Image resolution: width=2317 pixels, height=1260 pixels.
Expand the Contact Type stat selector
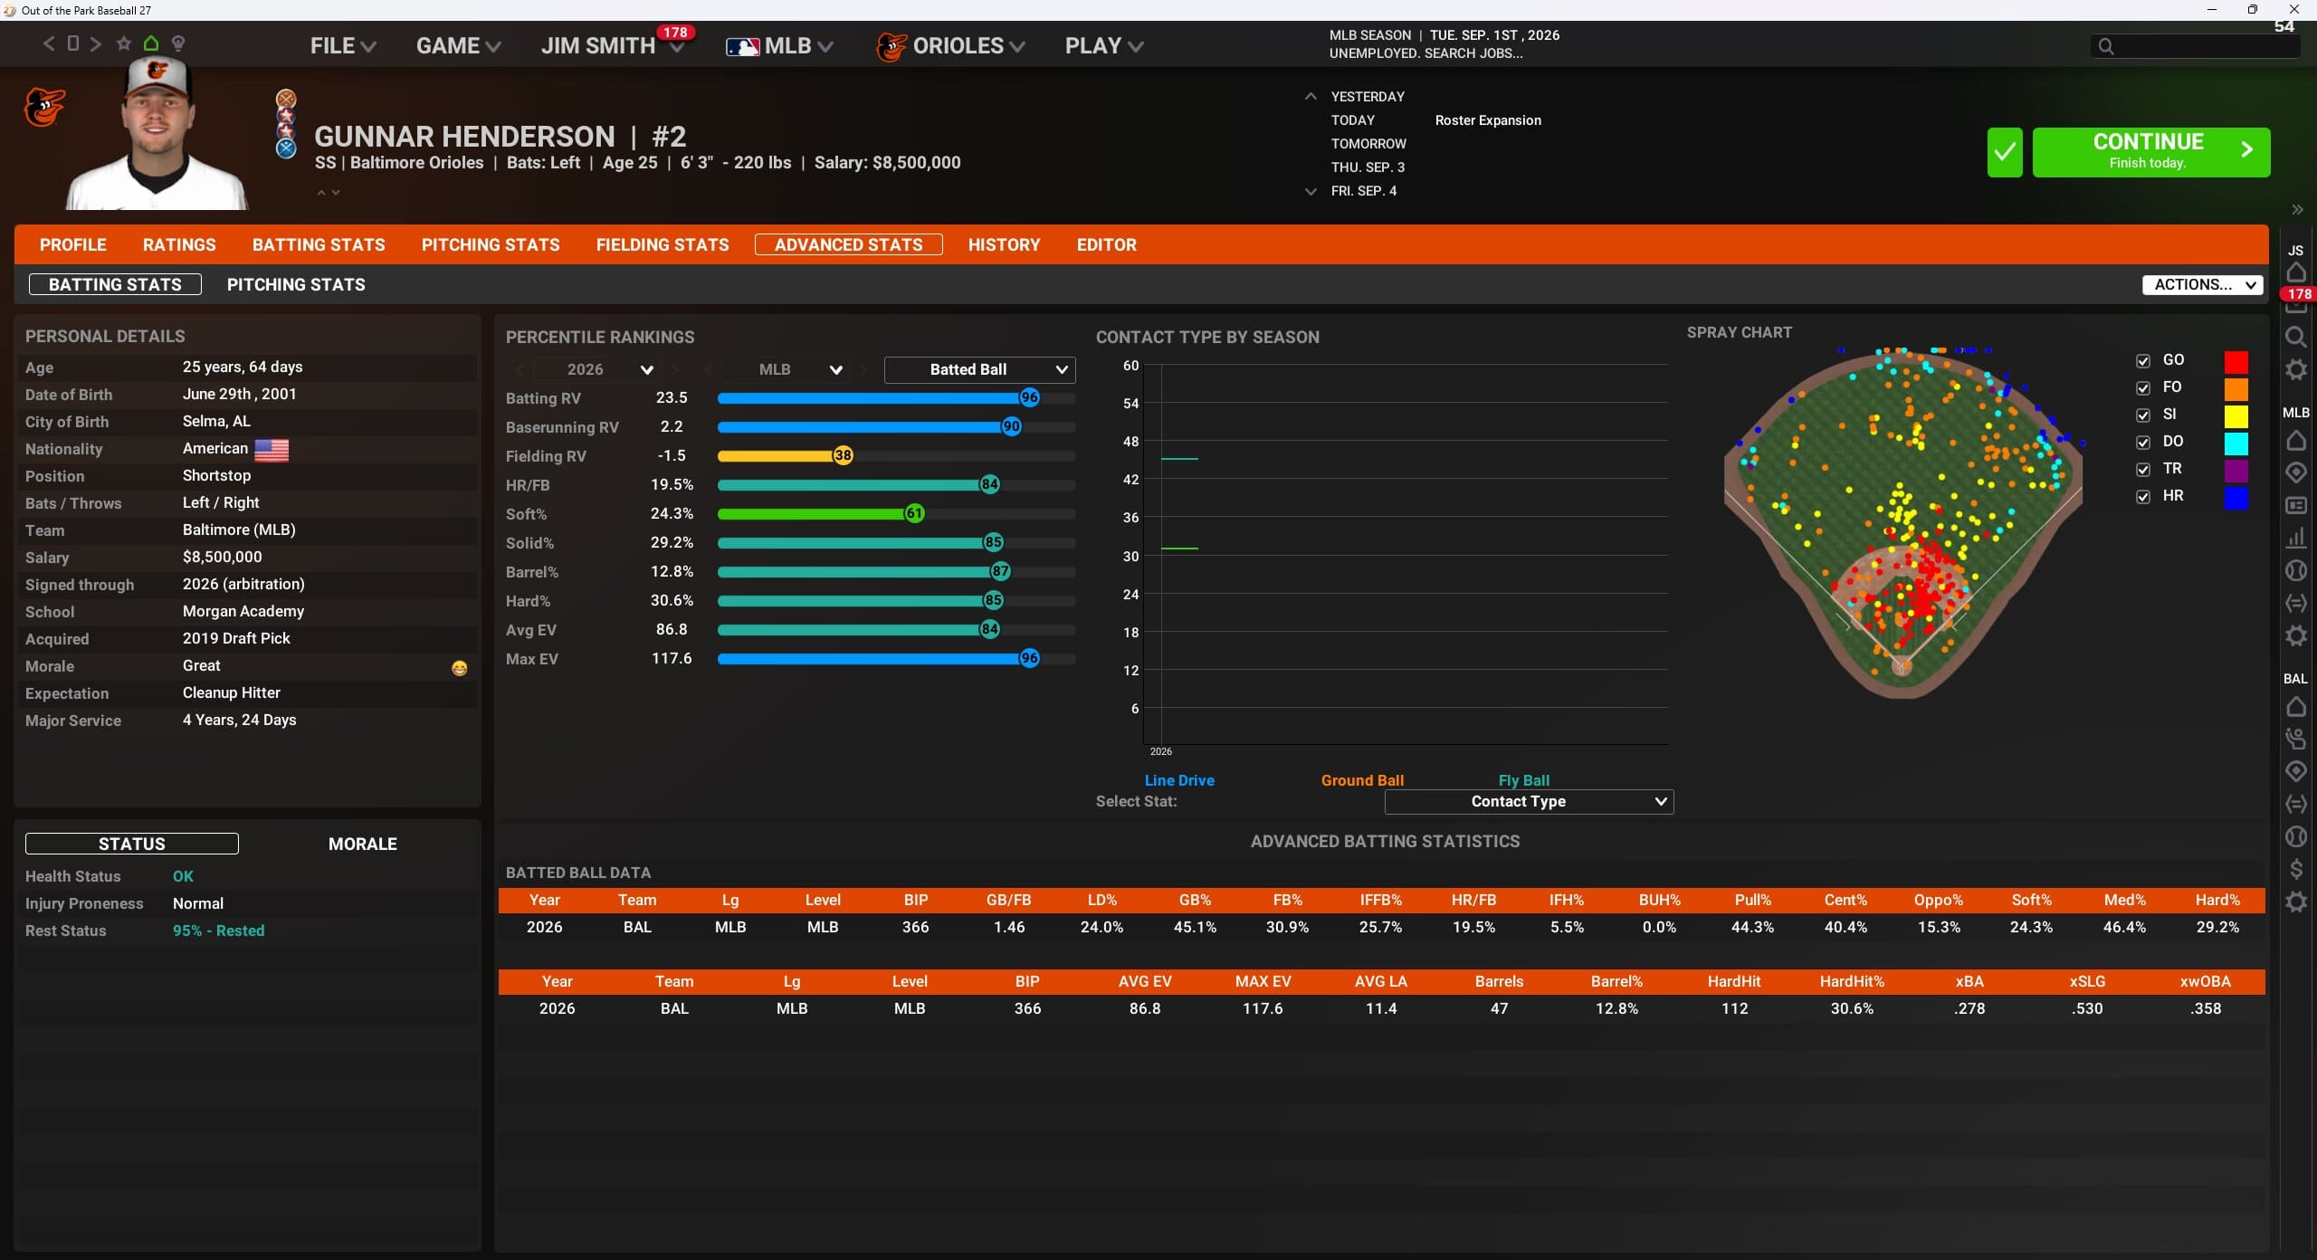(x=1529, y=801)
